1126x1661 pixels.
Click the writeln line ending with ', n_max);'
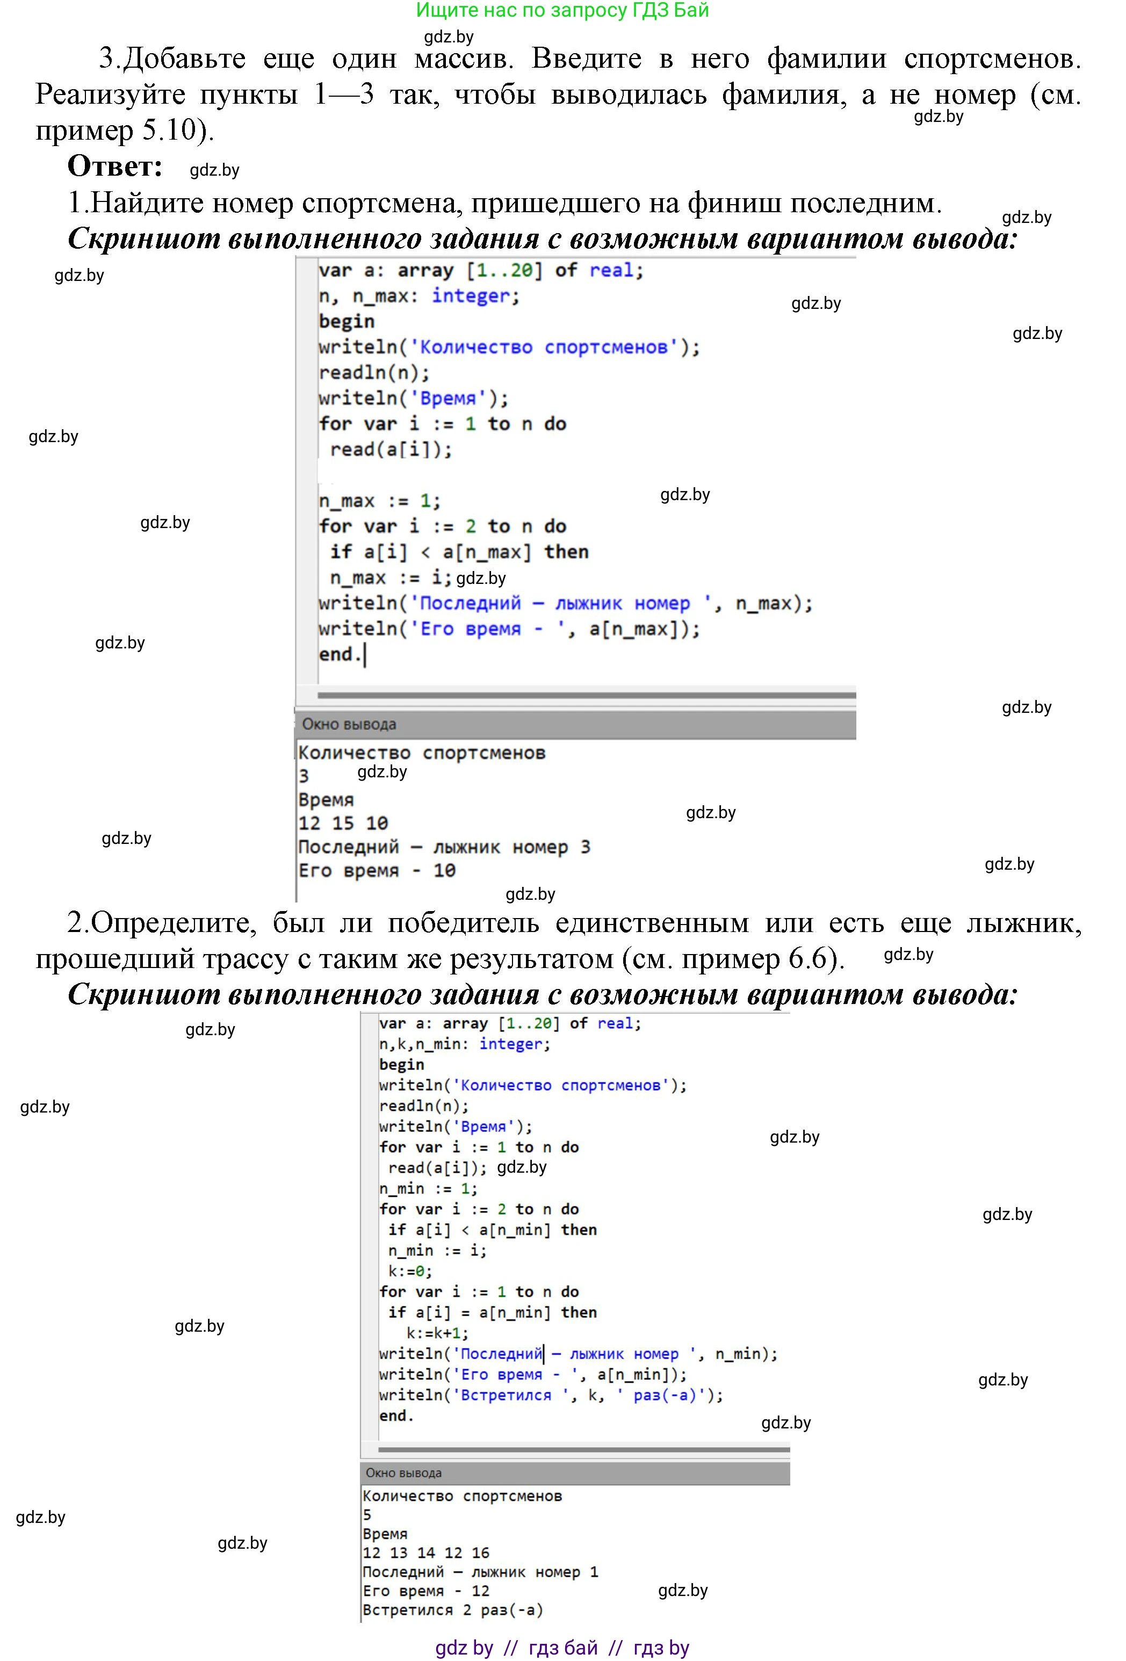(566, 603)
